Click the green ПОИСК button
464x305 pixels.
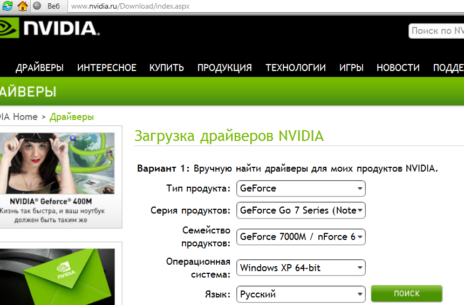407,294
